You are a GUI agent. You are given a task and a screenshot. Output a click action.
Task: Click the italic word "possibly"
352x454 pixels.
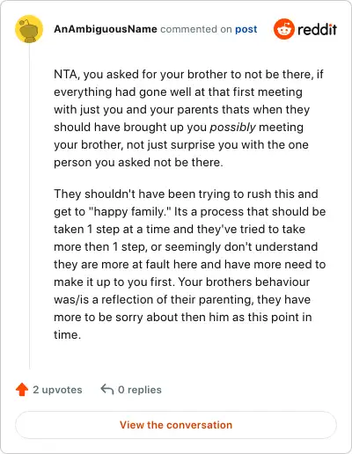(x=232, y=128)
